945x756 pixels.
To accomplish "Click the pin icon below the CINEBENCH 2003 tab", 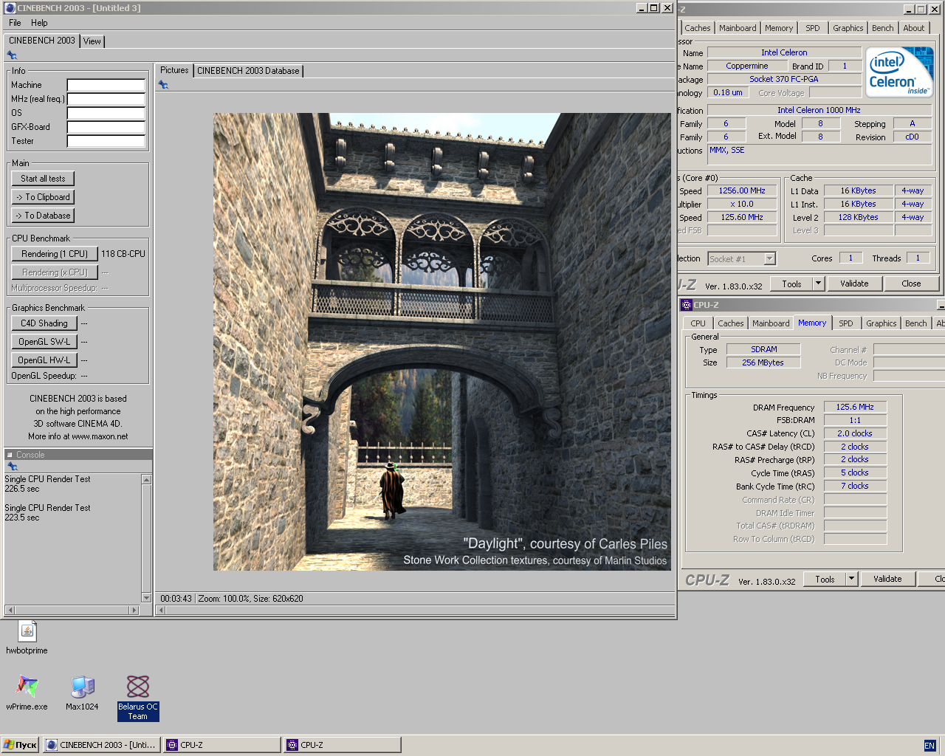I will (x=12, y=55).
